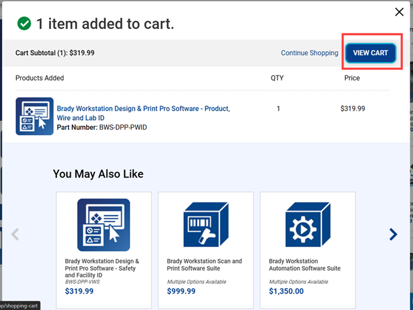Click the carousel's left previous arrow
The height and width of the screenshot is (310, 413).
coord(16,234)
